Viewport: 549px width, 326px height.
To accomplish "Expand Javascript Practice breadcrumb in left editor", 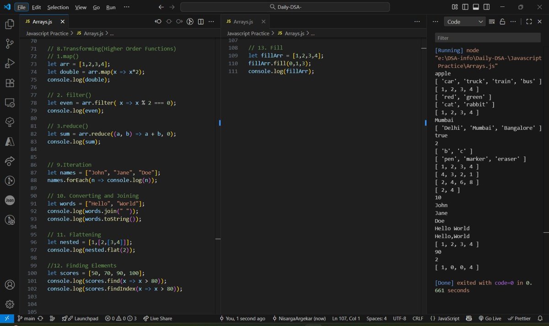I will click(x=47, y=33).
